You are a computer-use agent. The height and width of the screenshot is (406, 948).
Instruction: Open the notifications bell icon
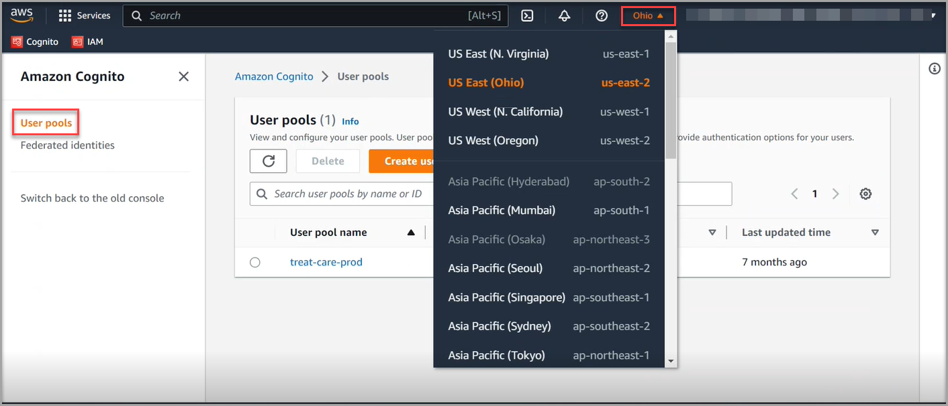coord(564,15)
